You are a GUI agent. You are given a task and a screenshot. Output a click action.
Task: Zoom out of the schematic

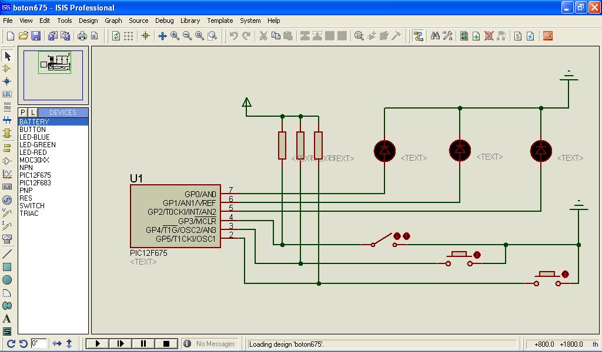click(187, 36)
